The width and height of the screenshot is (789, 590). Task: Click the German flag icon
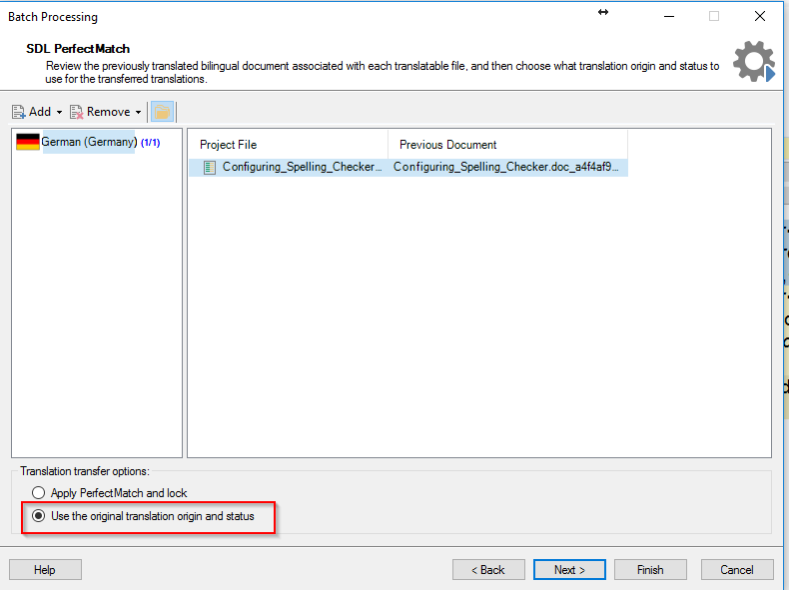(x=28, y=142)
